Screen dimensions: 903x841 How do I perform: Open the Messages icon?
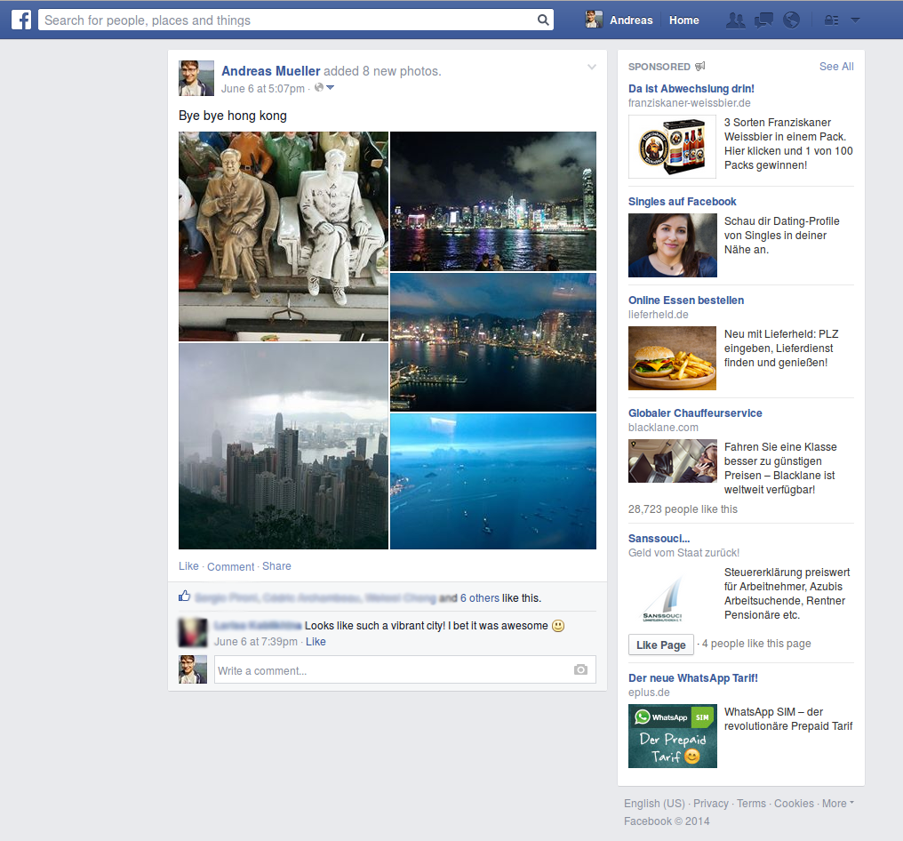(x=763, y=19)
